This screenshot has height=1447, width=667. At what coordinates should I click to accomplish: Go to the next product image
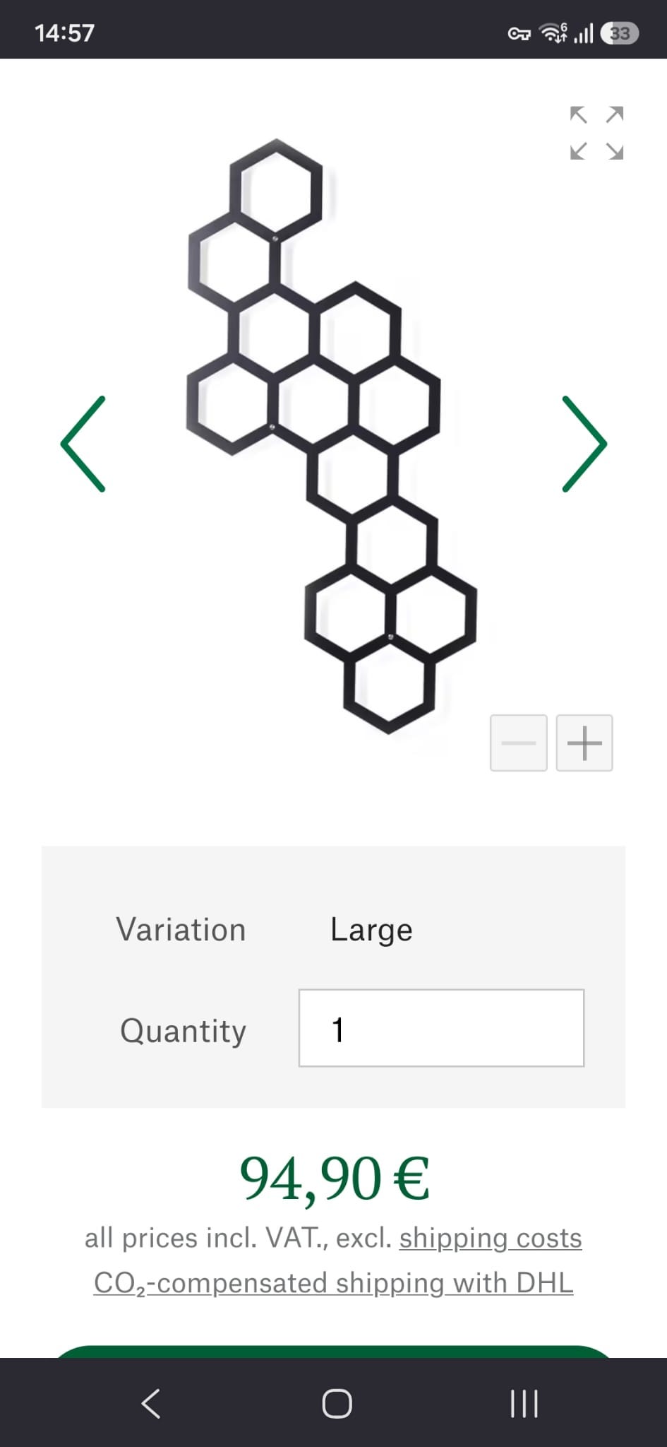[584, 444]
